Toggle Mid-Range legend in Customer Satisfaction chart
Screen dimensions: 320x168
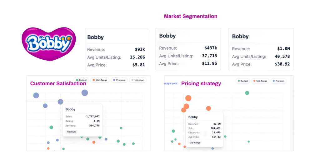click(x=99, y=80)
